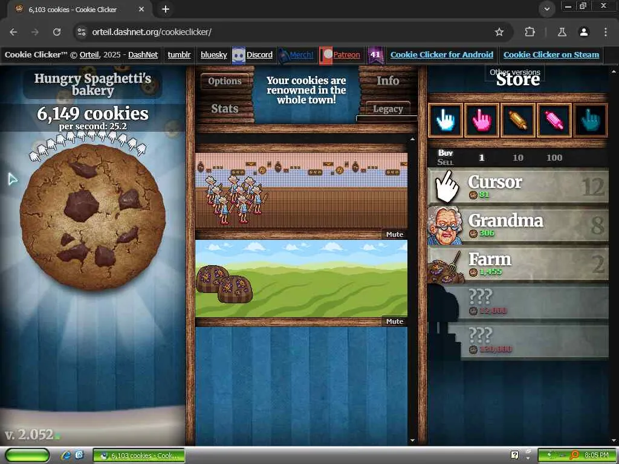Open the Merch! link

pyautogui.click(x=302, y=55)
